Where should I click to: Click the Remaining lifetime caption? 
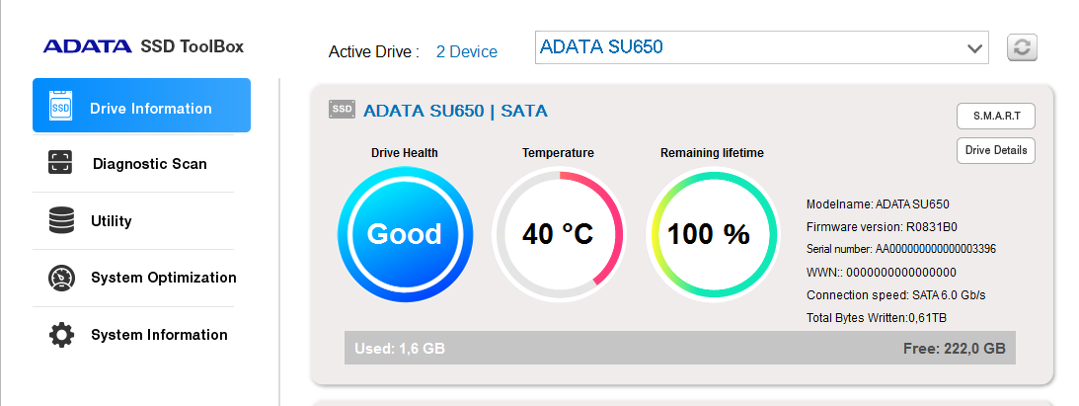(x=712, y=153)
